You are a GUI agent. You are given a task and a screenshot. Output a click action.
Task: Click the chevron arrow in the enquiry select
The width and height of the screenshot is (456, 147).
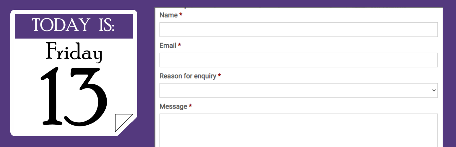click(x=434, y=91)
